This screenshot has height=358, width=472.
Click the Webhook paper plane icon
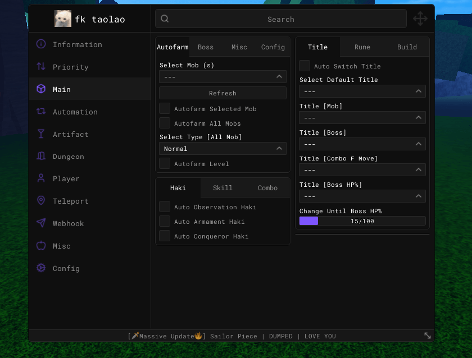click(41, 223)
